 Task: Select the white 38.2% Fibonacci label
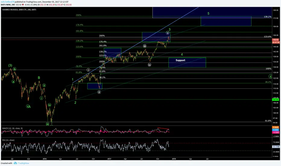pos(102,77)
